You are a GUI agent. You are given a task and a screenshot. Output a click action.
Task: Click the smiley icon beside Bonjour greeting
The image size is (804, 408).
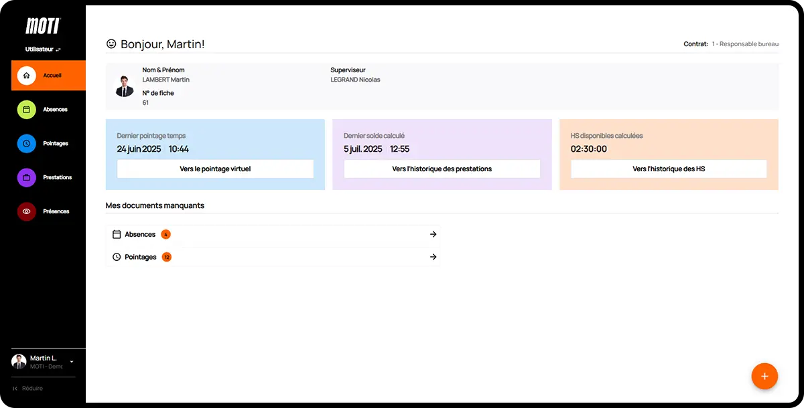coord(111,44)
